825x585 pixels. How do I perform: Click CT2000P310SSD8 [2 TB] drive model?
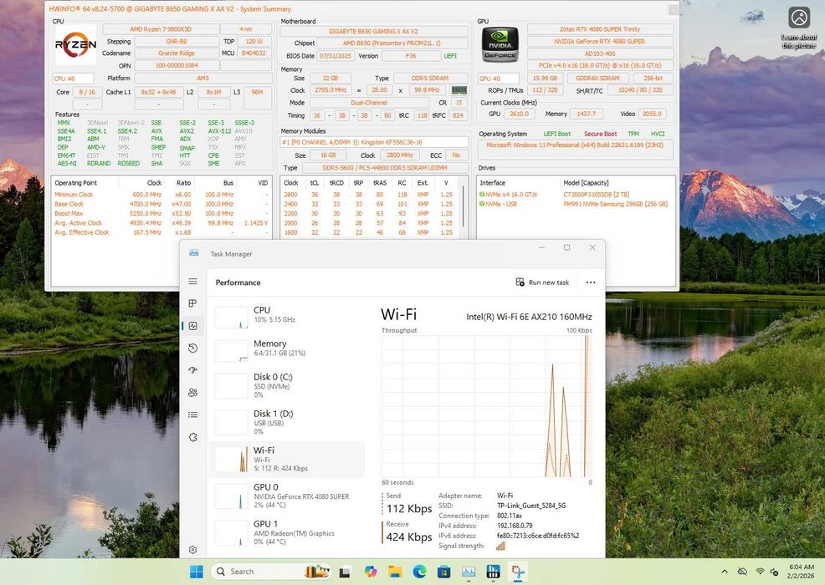coord(596,195)
